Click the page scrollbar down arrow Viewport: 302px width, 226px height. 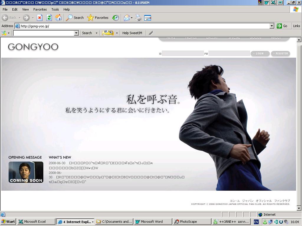click(x=299, y=208)
